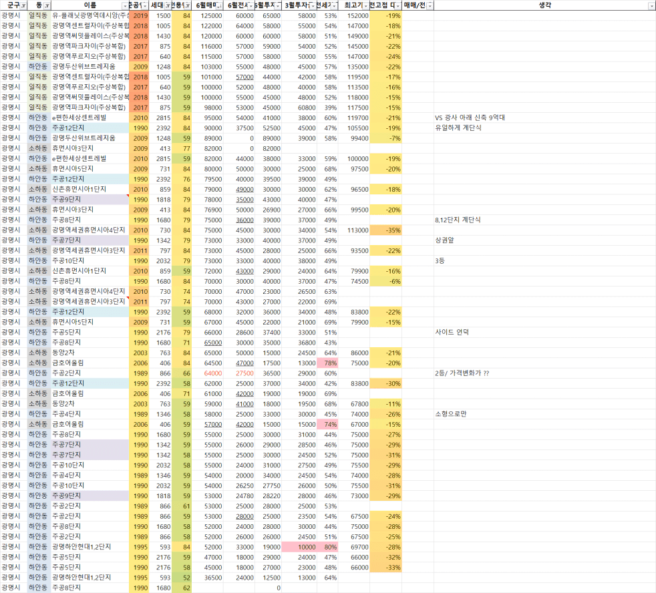Click the 119700 highest price cell
The width and height of the screenshot is (656, 593).
tap(354, 118)
